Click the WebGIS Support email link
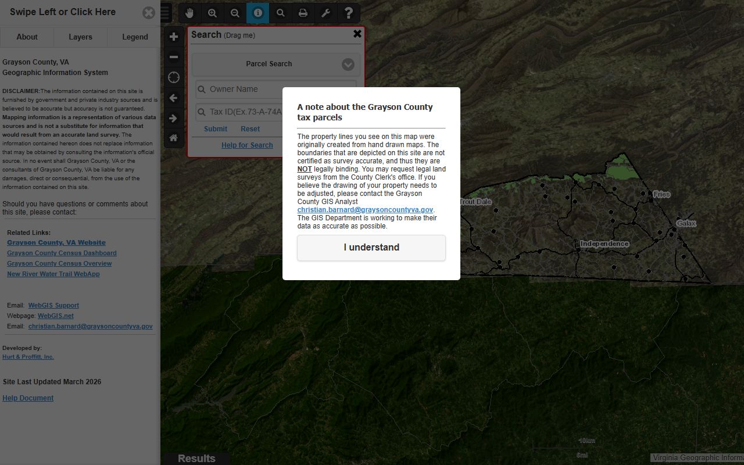 tap(53, 305)
